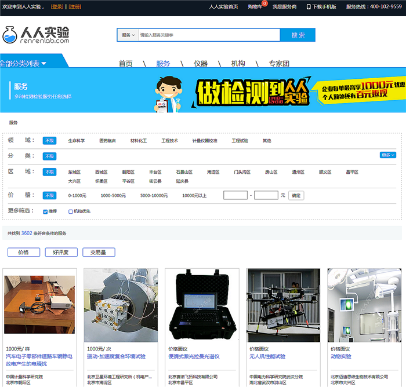The width and height of the screenshot is (406, 387).
Task: Expand the 全部分类列表 category menu
Action: (24, 63)
